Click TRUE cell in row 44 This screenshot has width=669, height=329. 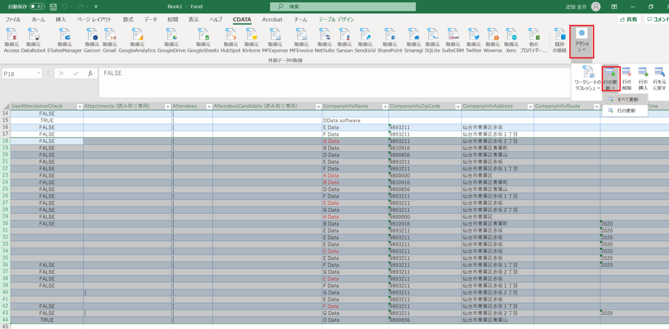point(47,320)
